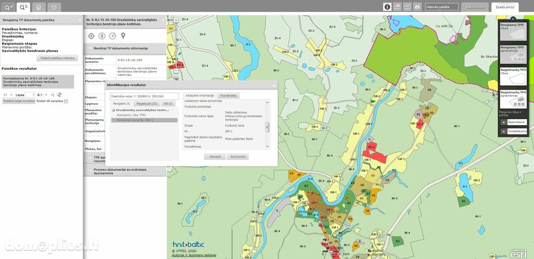Open the layers stack icon tab

click(x=39, y=7)
